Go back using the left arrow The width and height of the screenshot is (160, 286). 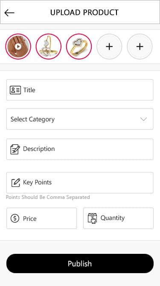point(9,13)
